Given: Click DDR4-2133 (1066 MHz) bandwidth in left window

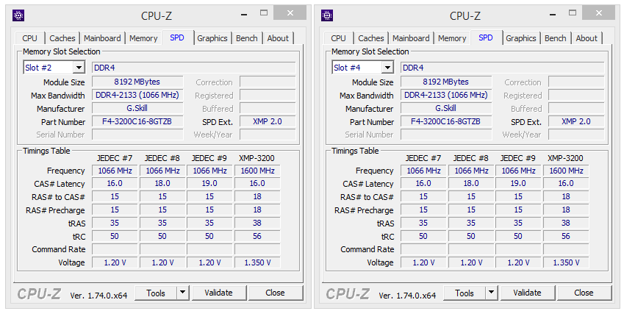Looking at the screenshot, I should click(x=137, y=95).
